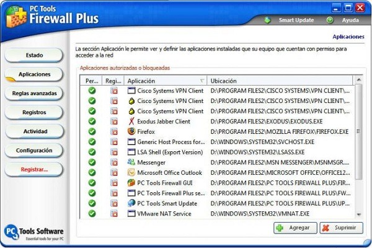Click the Generic Host Process window icon
The image size is (372, 248).
pos(131,142)
